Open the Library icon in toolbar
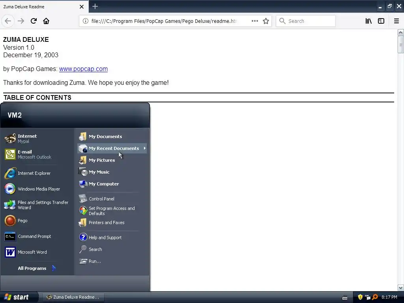This screenshot has height=303, width=404. pyautogui.click(x=368, y=21)
